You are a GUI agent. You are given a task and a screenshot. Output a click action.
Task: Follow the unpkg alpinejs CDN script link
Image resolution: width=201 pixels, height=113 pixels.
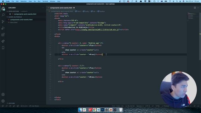coord(97,30)
